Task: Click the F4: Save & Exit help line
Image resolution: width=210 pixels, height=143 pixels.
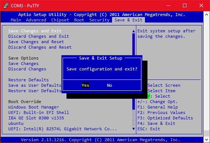Action: 156,123
